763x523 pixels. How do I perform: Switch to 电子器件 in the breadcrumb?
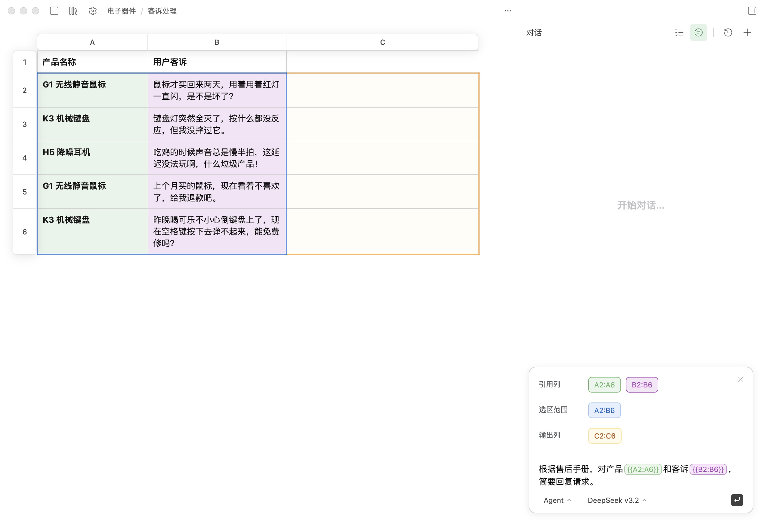(121, 11)
